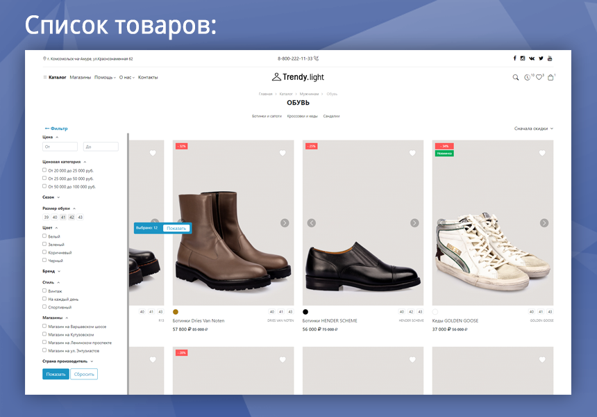Click the «Показать» filter button

pos(55,374)
